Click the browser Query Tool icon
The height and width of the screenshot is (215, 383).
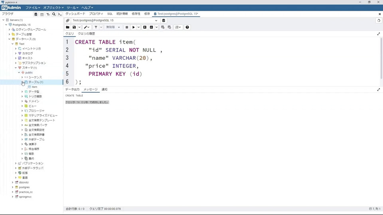36,14
